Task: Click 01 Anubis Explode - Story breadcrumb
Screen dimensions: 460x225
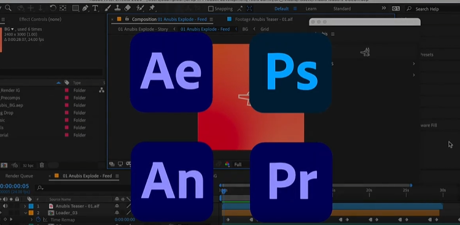Action: (143, 29)
